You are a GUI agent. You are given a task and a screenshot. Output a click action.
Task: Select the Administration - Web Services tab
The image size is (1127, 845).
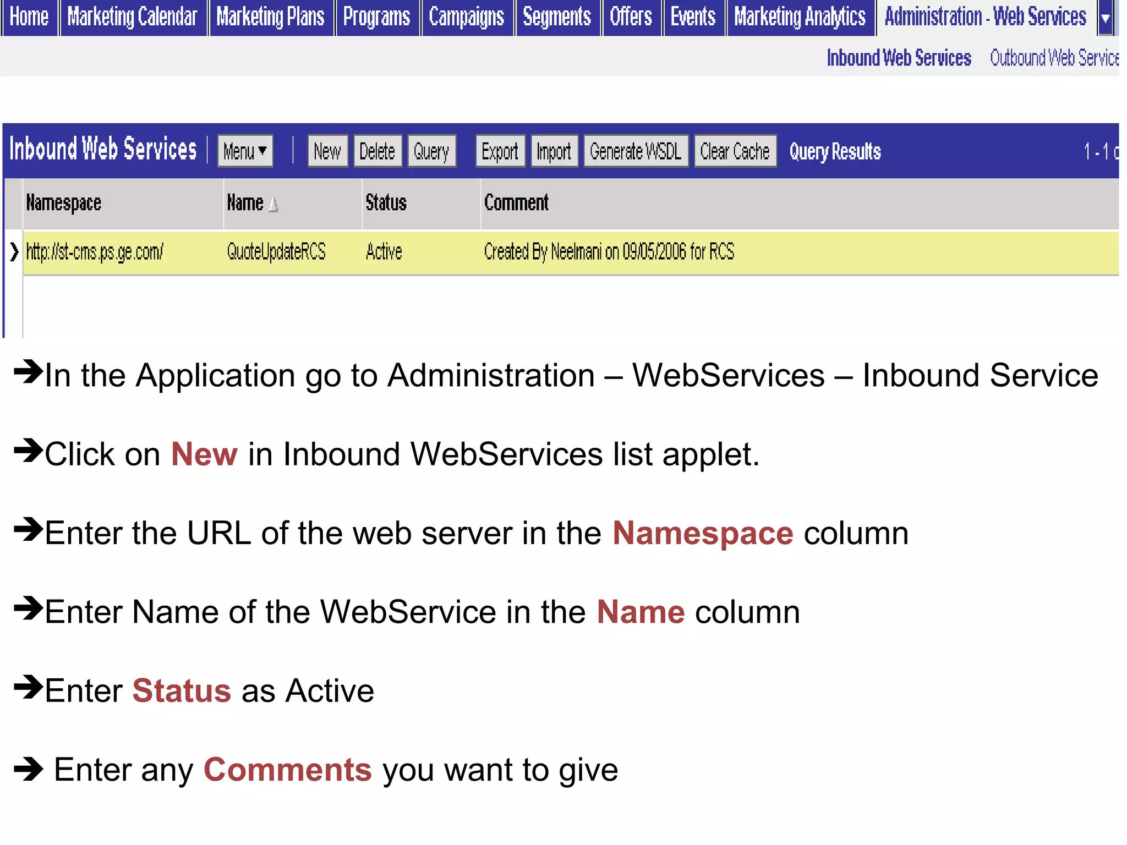click(986, 17)
